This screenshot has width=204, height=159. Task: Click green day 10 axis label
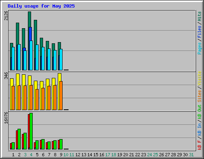(x=66, y=155)
